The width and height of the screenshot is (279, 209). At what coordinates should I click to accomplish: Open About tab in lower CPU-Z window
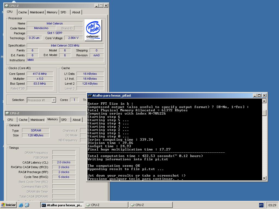[77, 120]
